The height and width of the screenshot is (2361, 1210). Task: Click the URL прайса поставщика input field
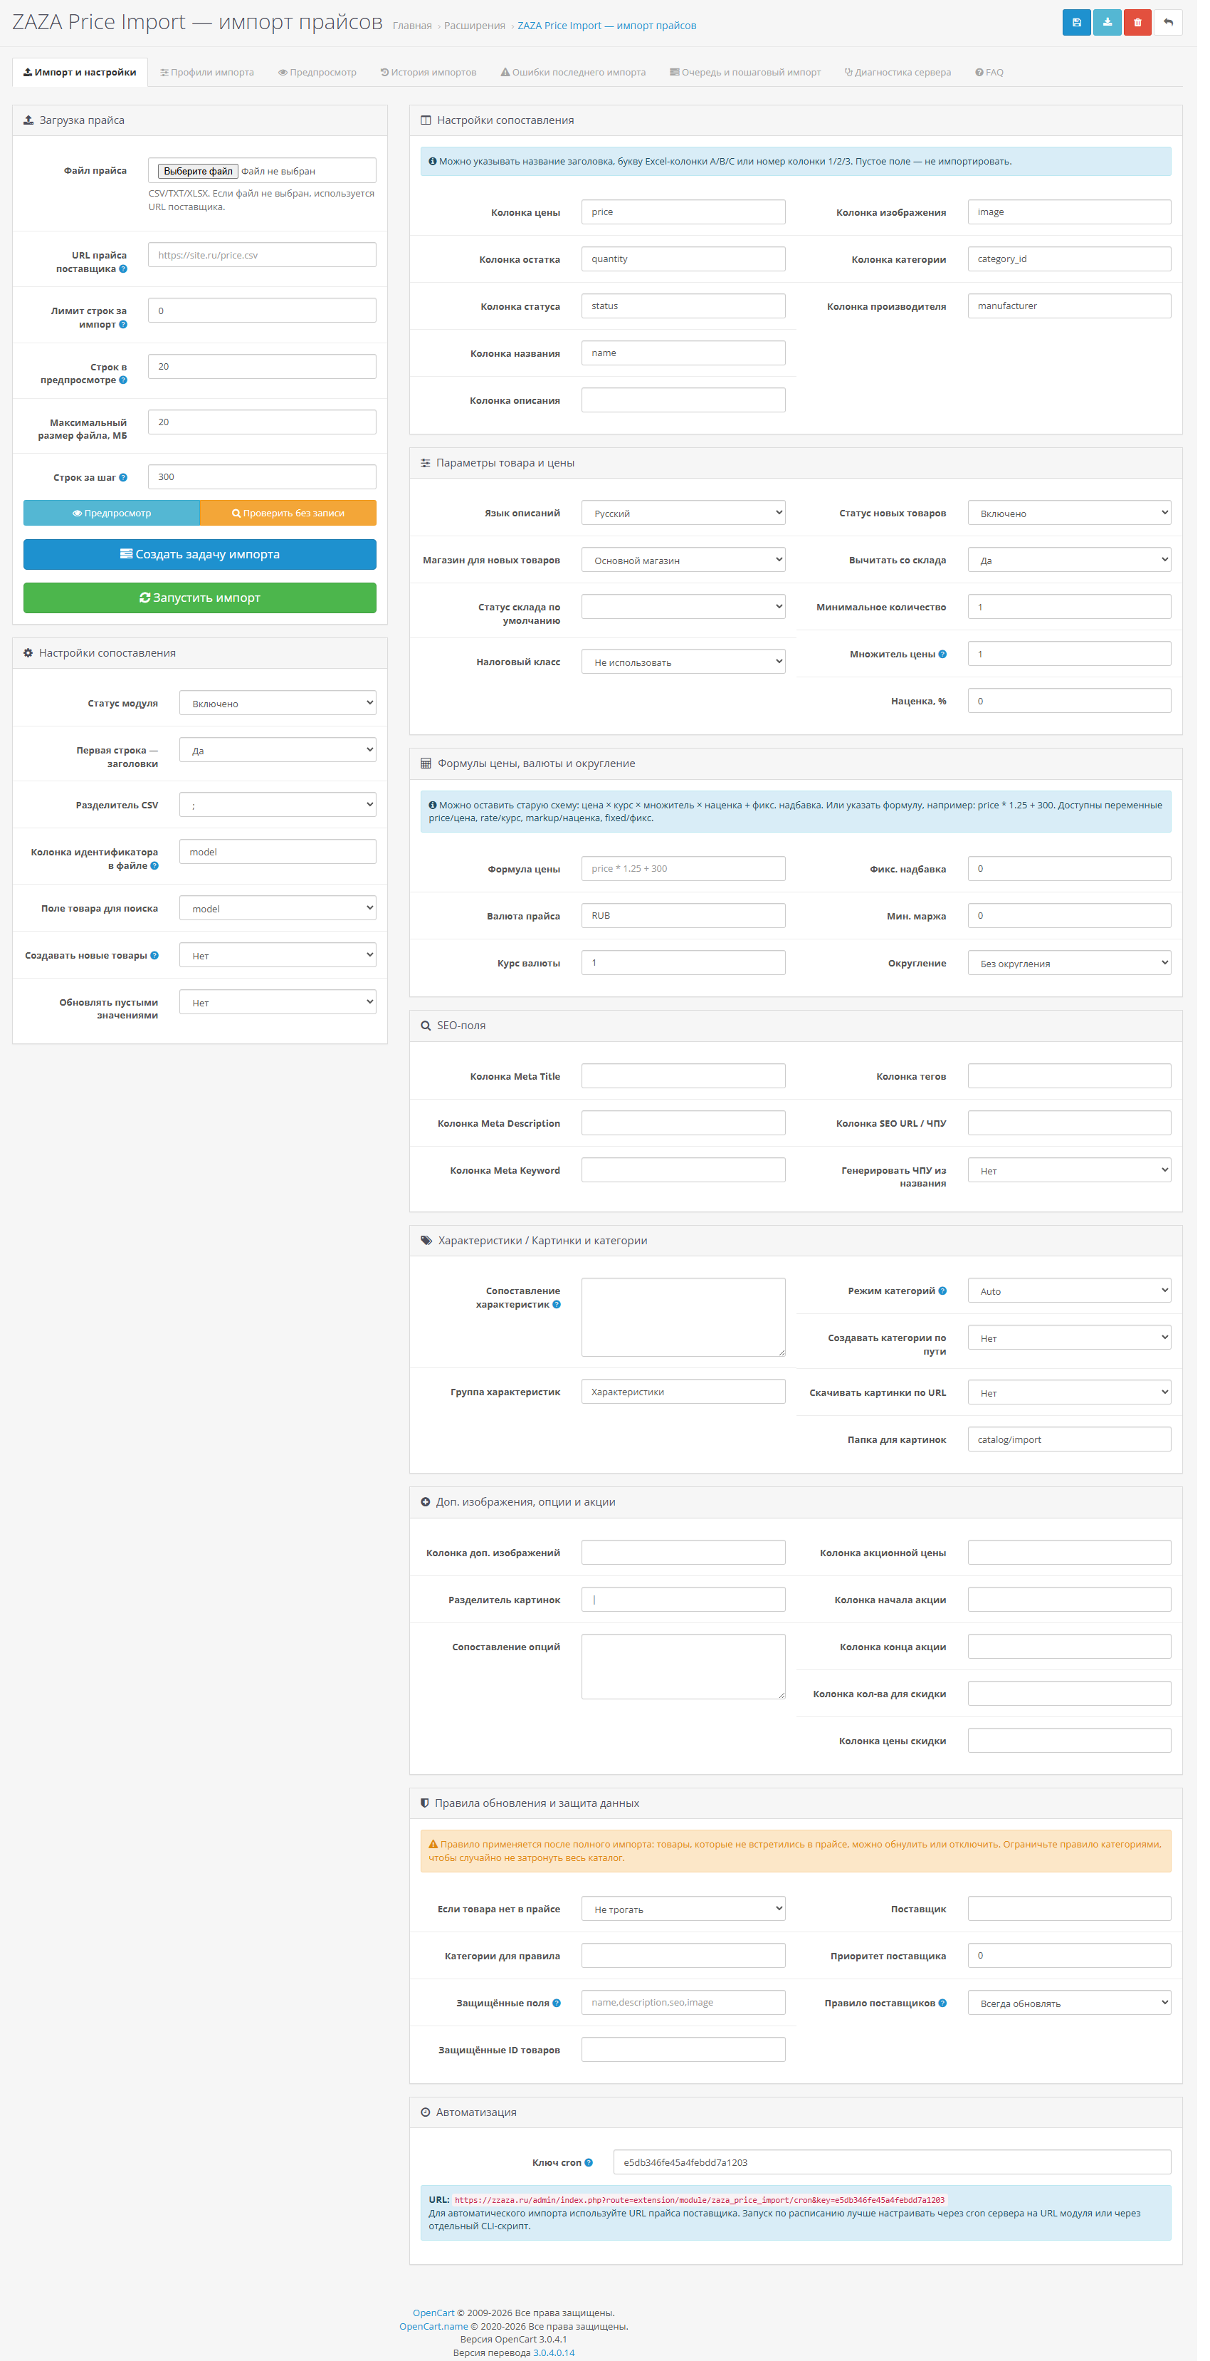point(262,255)
